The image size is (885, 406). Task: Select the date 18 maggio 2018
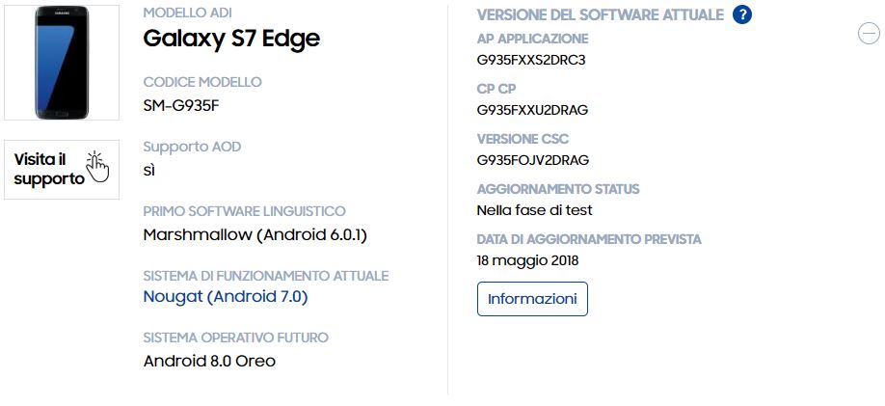527,260
